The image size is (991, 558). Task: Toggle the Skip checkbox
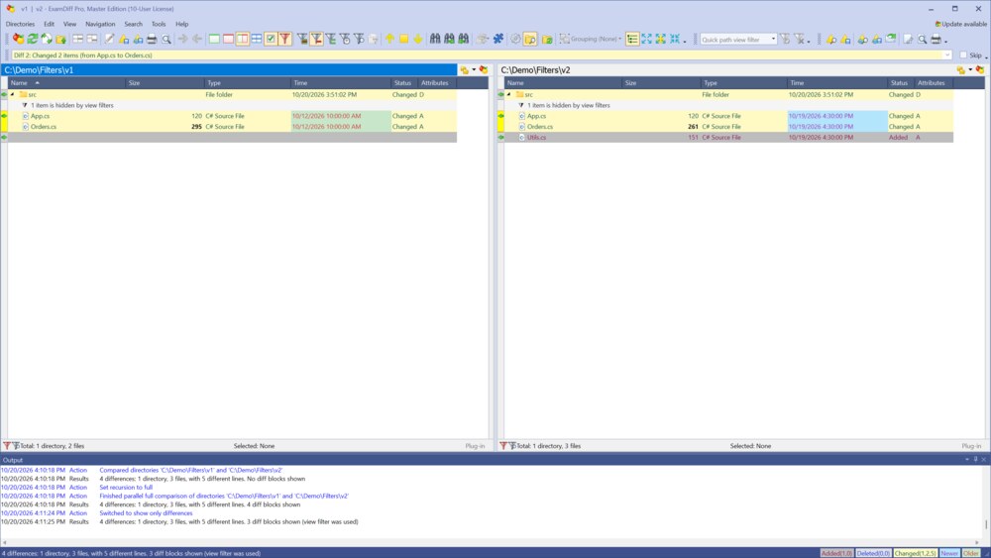pos(963,55)
